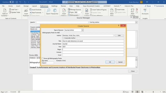This screenshot has width=166, height=93.
Task: Customize Quick Access Toolbar dropdown
Action: click(29, 2)
